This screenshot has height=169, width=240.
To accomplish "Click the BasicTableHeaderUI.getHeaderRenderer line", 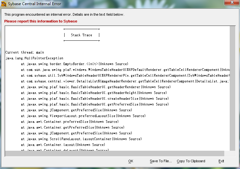I will (96, 87).
